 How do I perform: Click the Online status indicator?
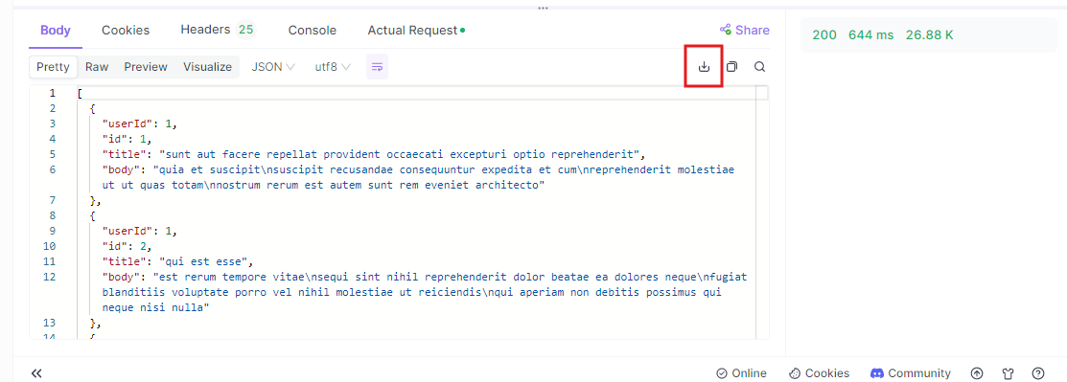point(741,373)
